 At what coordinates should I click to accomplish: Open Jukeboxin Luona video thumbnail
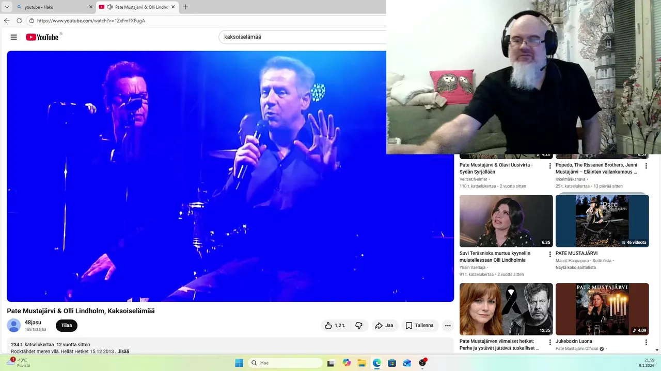click(602, 309)
